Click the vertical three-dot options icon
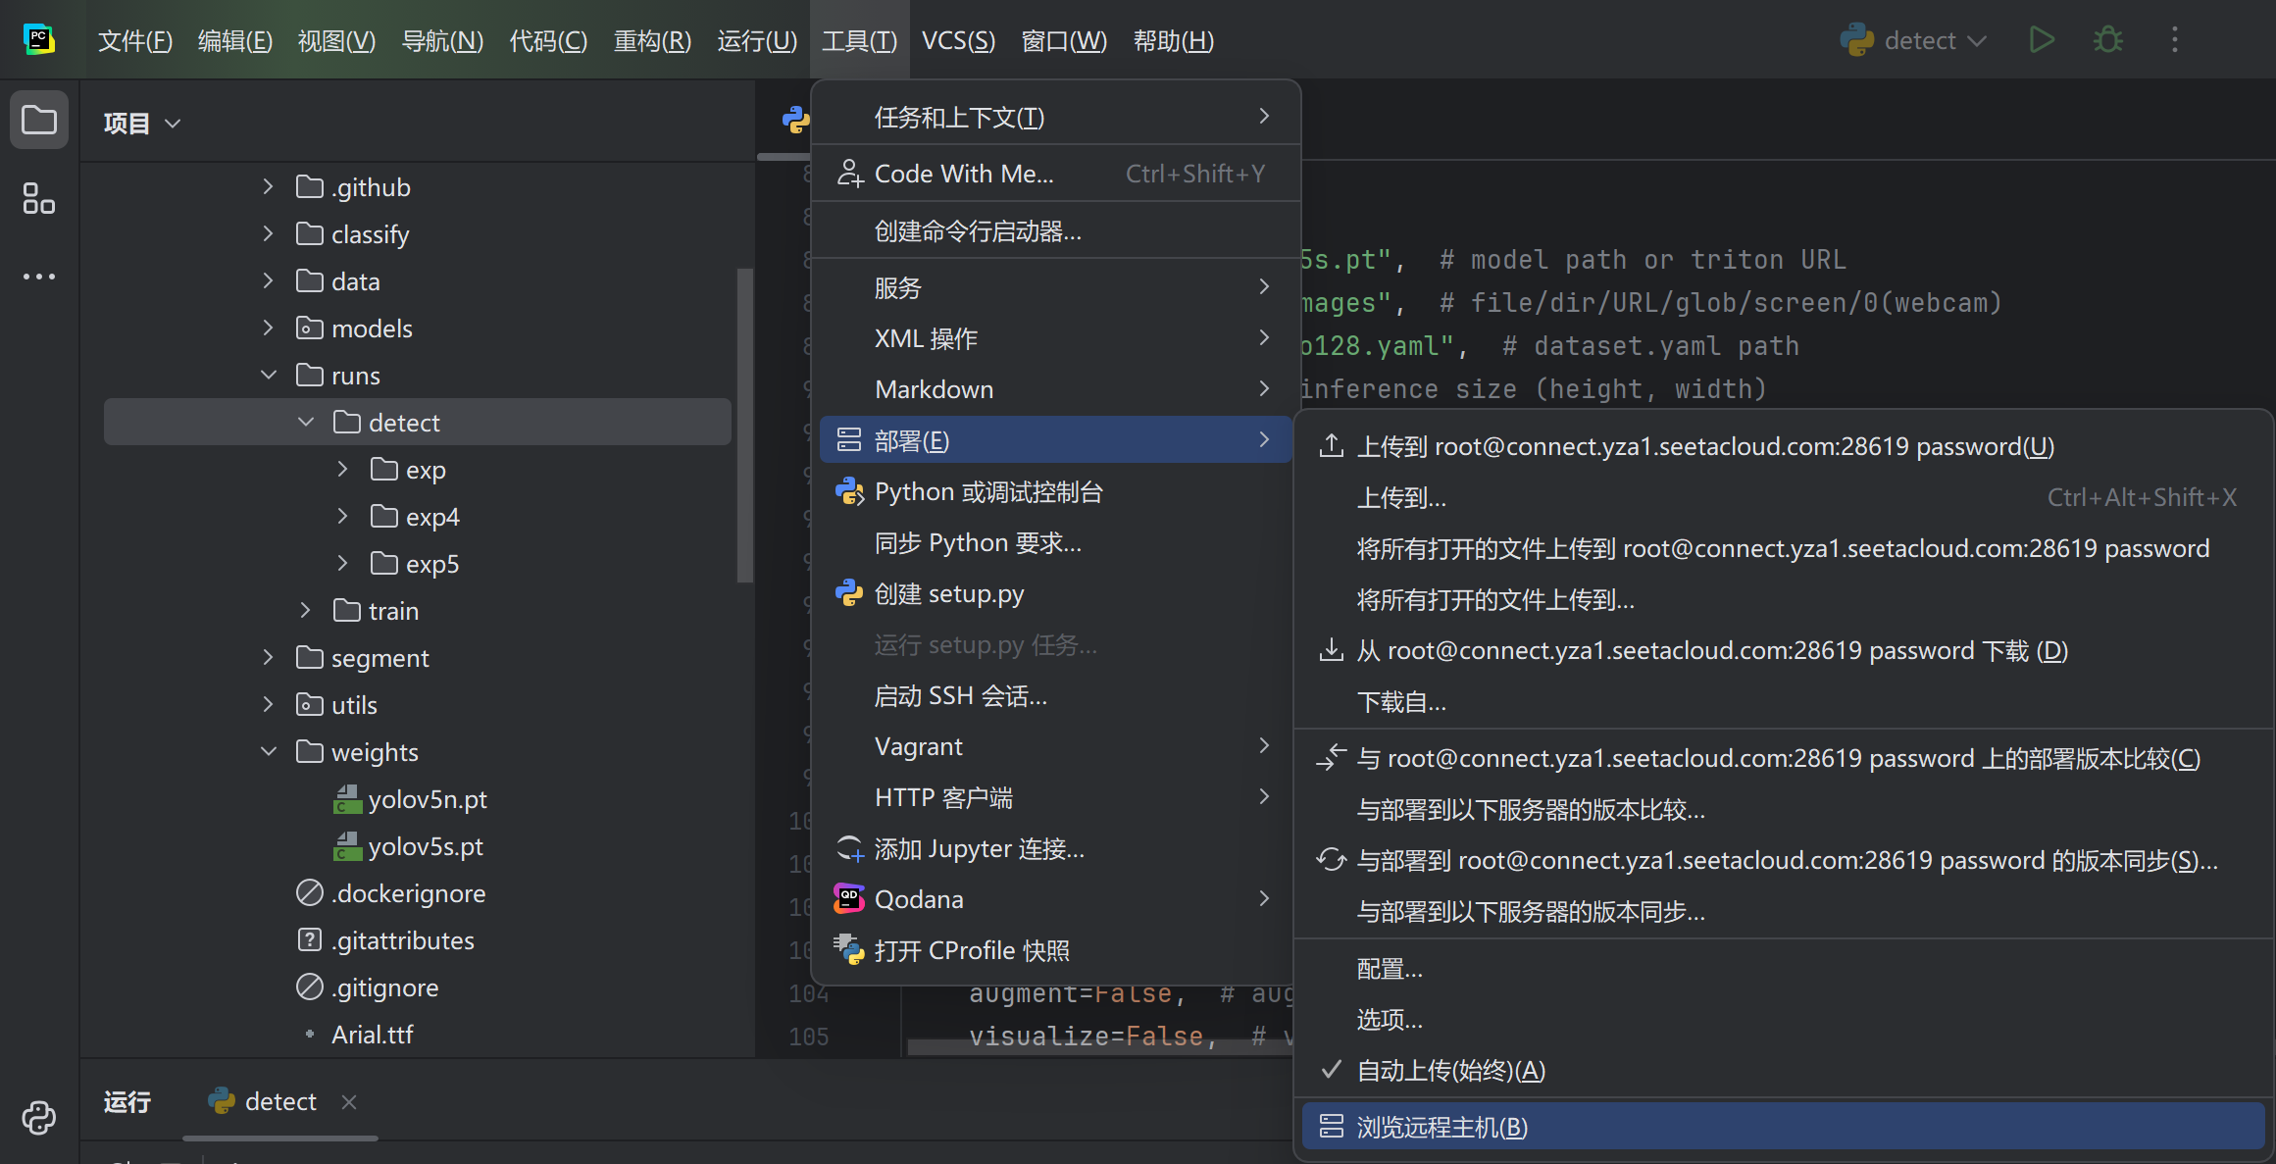This screenshot has height=1164, width=2276. point(2174,40)
